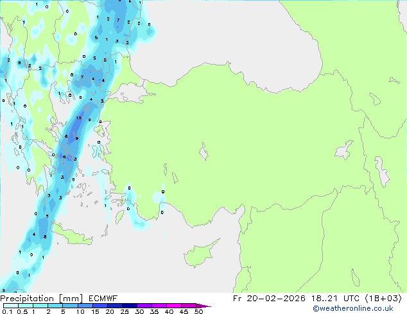Click the 5–10 mm legend swatch
This screenshot has height=314, width=407.
point(70,306)
